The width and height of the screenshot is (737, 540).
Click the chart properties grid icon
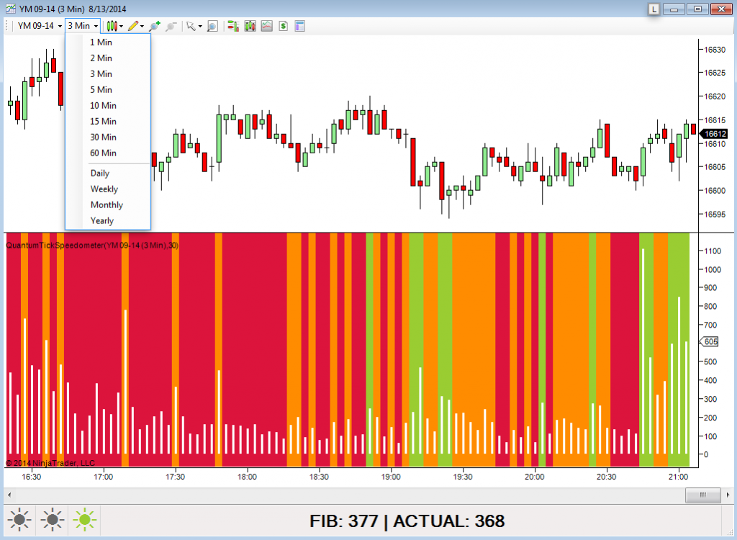(300, 26)
